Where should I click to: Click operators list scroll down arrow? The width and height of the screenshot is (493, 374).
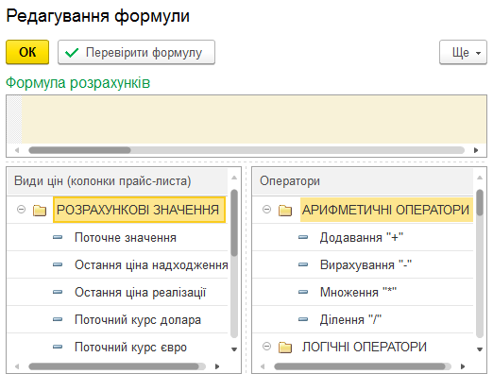tap(480, 349)
